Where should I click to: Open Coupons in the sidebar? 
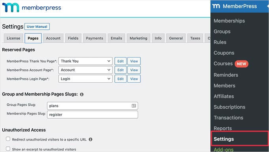[x=224, y=53]
